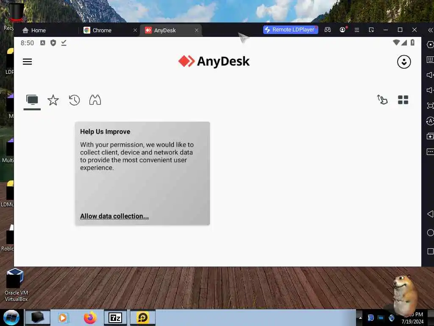Click the sidebar circular-arrow icon

pyautogui.click(x=430, y=121)
